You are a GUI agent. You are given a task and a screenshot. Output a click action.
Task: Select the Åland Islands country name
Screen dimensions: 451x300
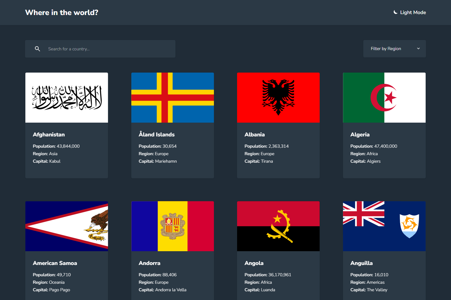click(157, 134)
